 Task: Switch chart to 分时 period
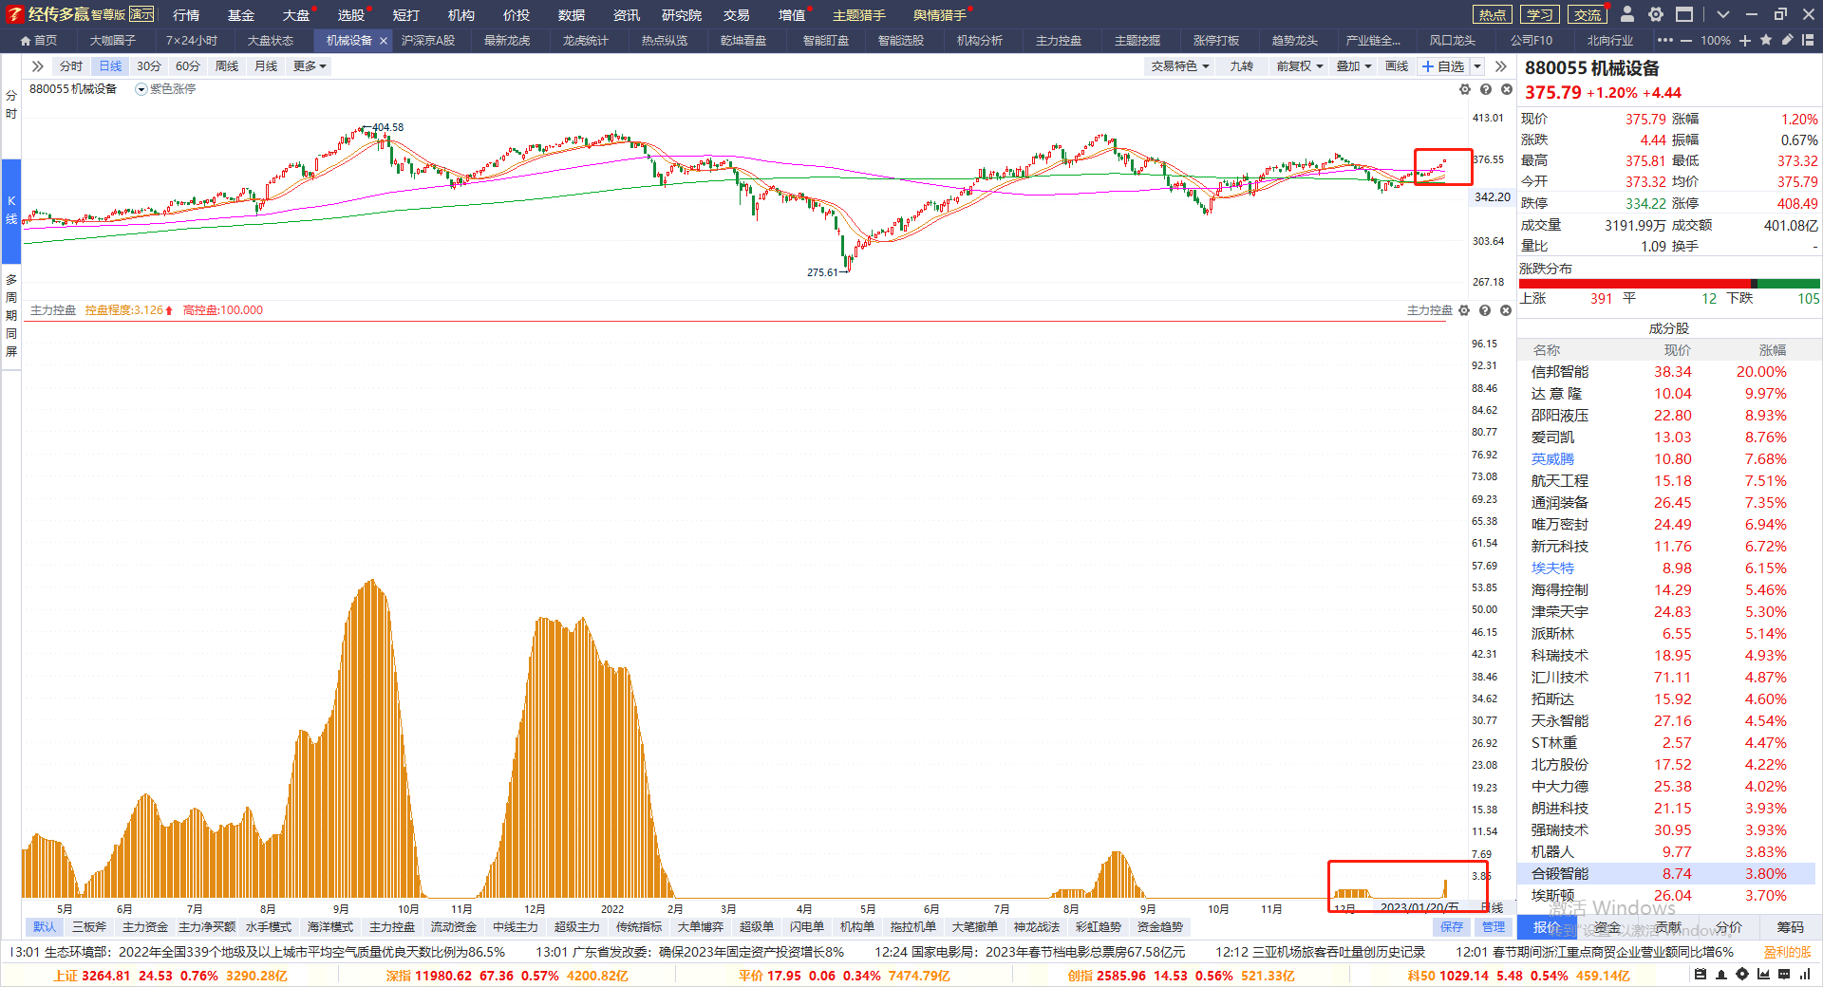[71, 66]
